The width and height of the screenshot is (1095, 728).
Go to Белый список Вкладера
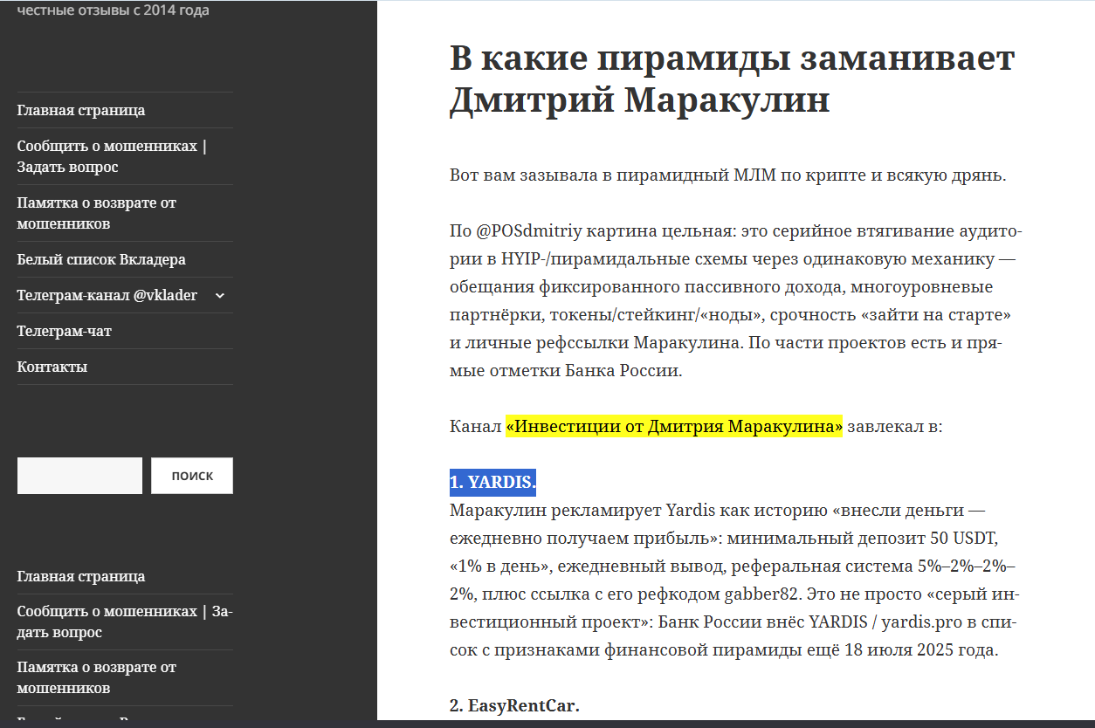(101, 259)
